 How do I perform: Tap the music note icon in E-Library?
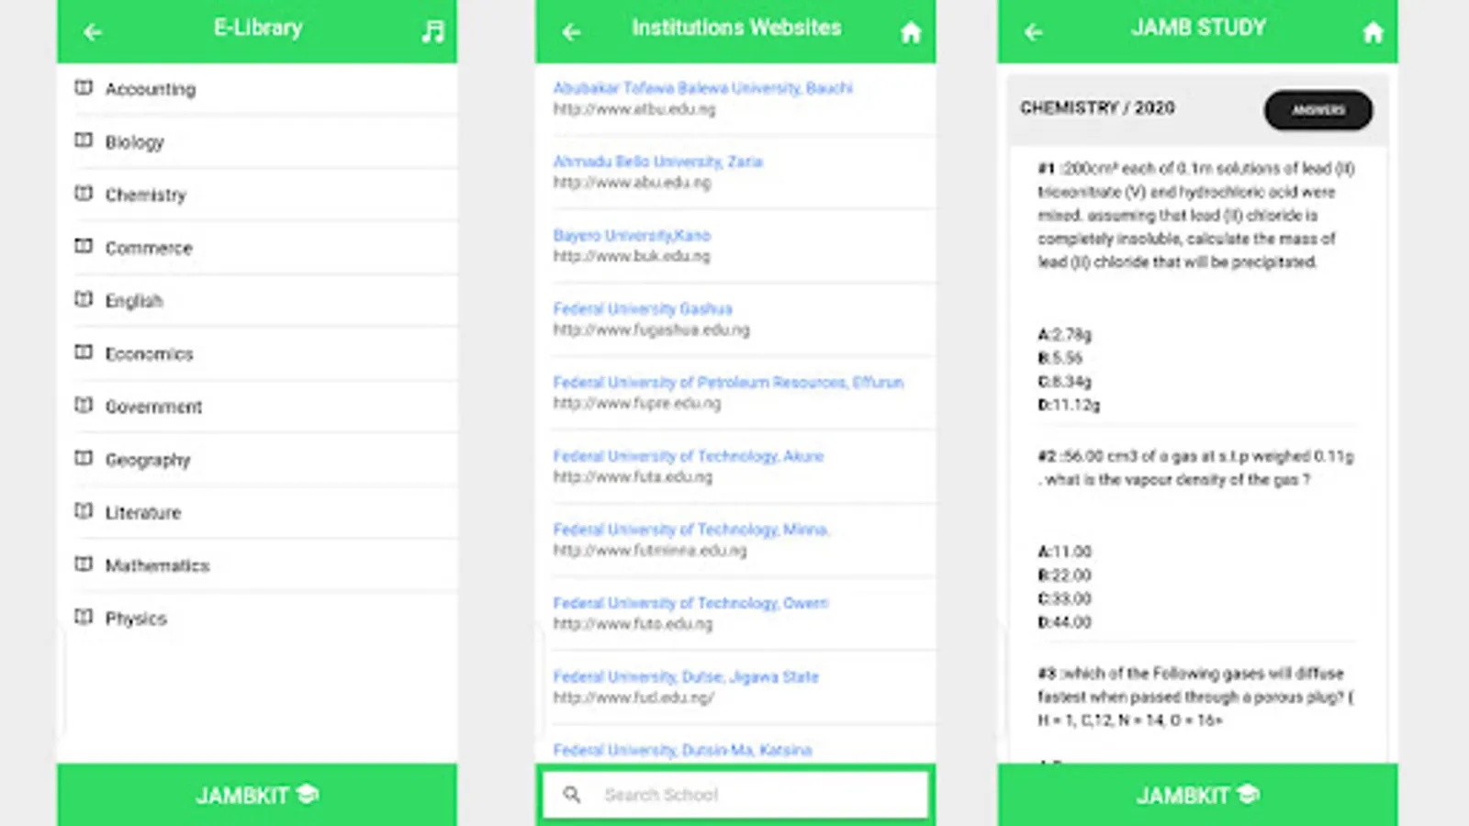pos(432,32)
